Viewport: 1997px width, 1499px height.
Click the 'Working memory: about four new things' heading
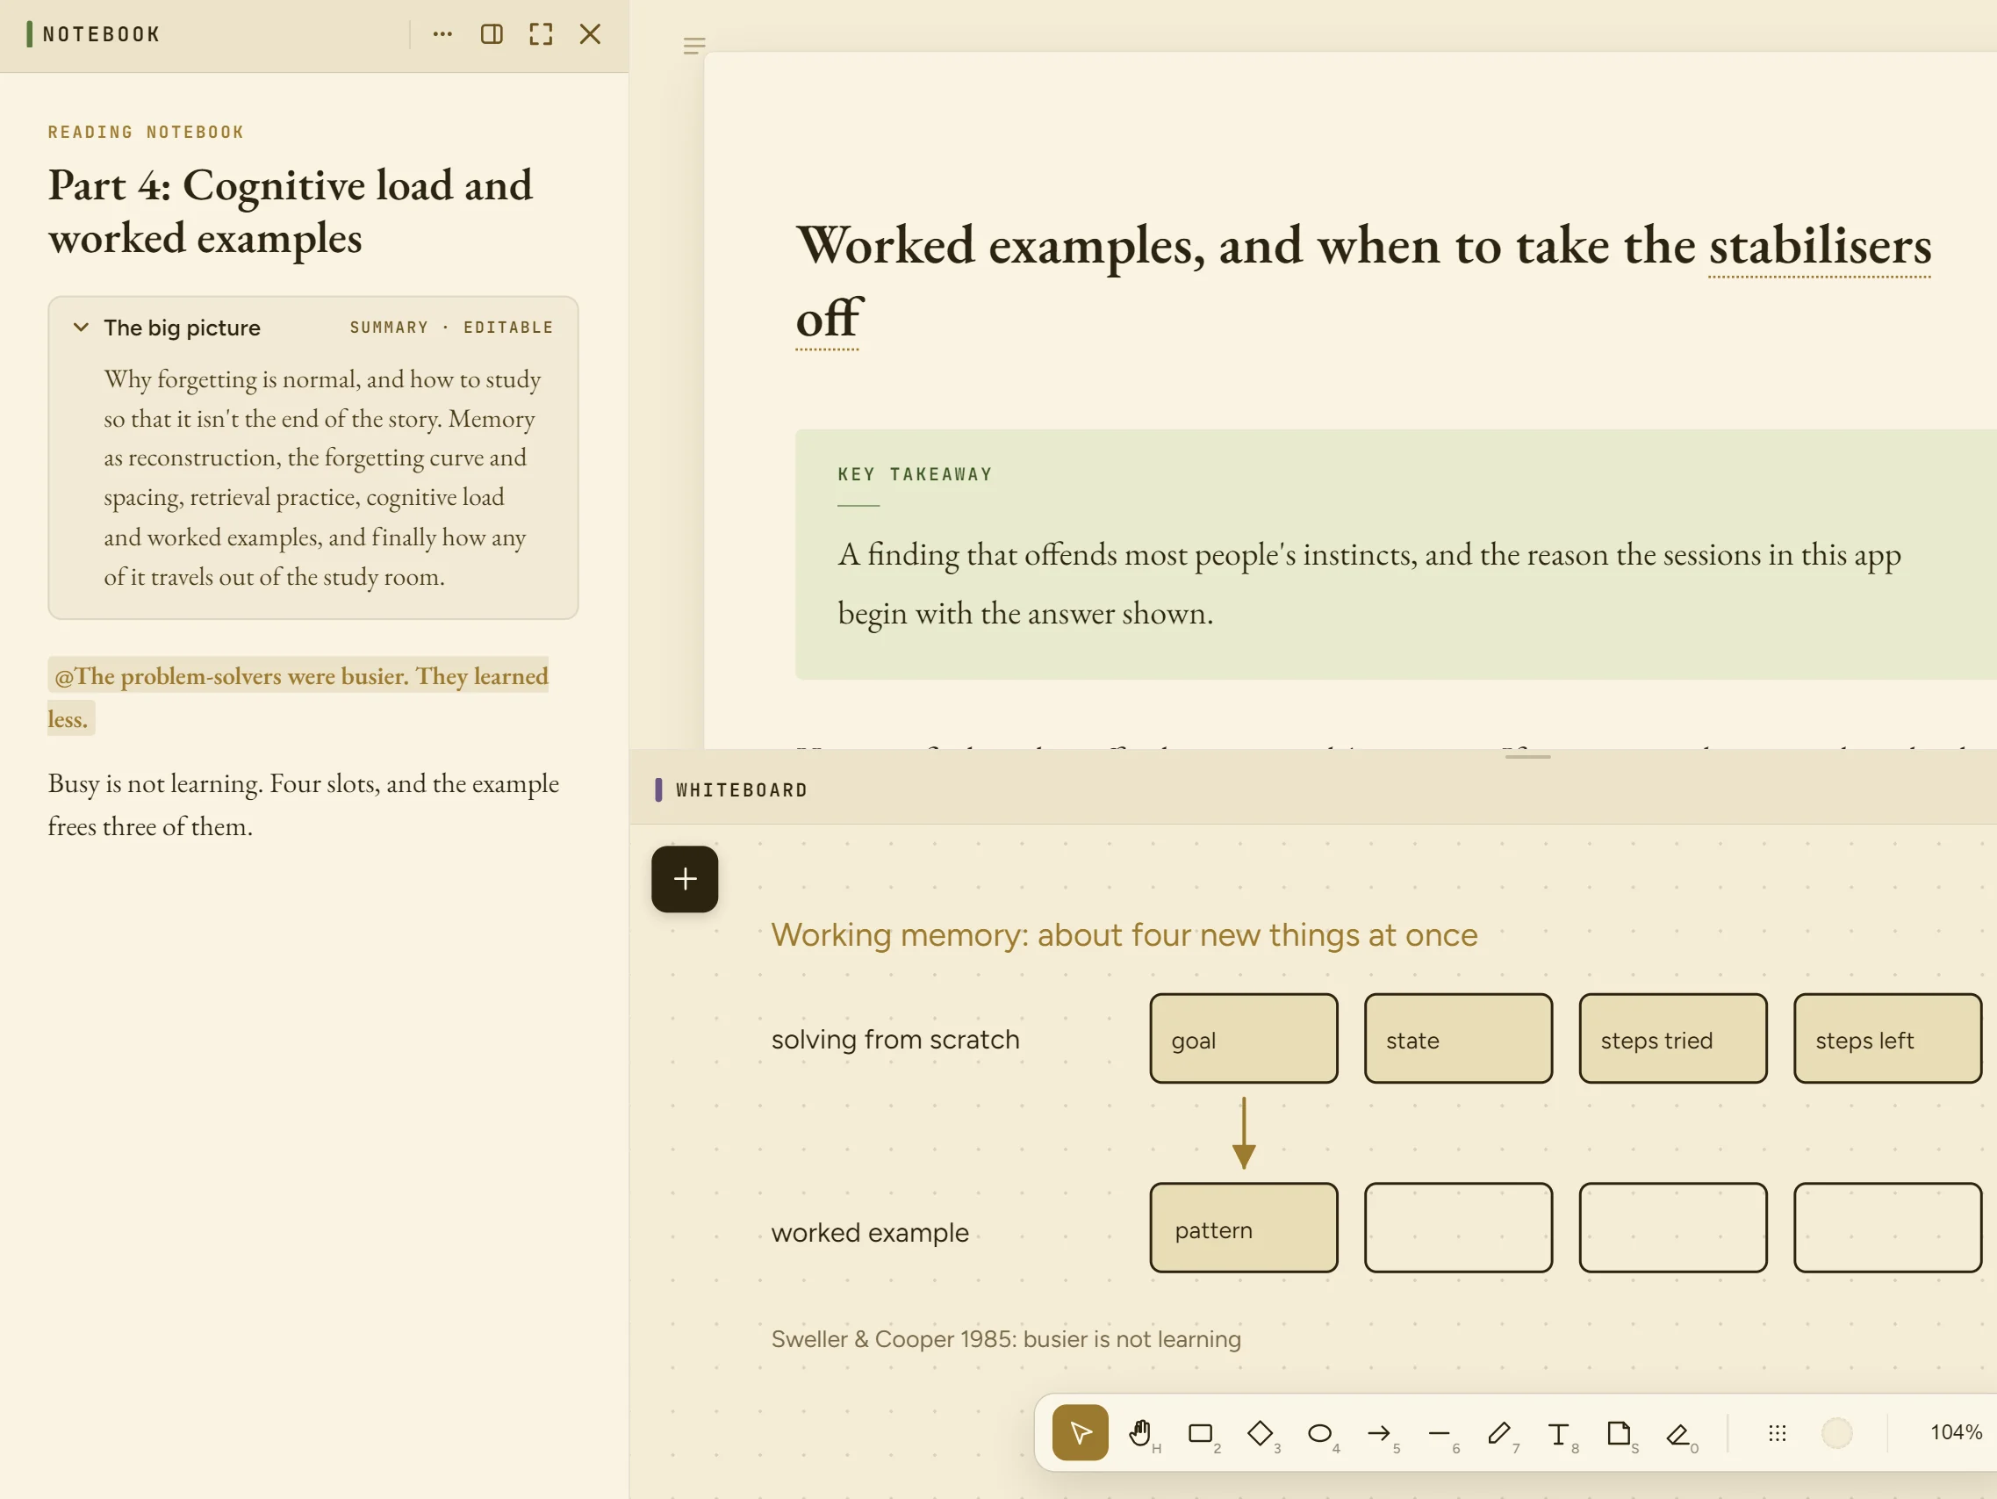[x=1124, y=934]
